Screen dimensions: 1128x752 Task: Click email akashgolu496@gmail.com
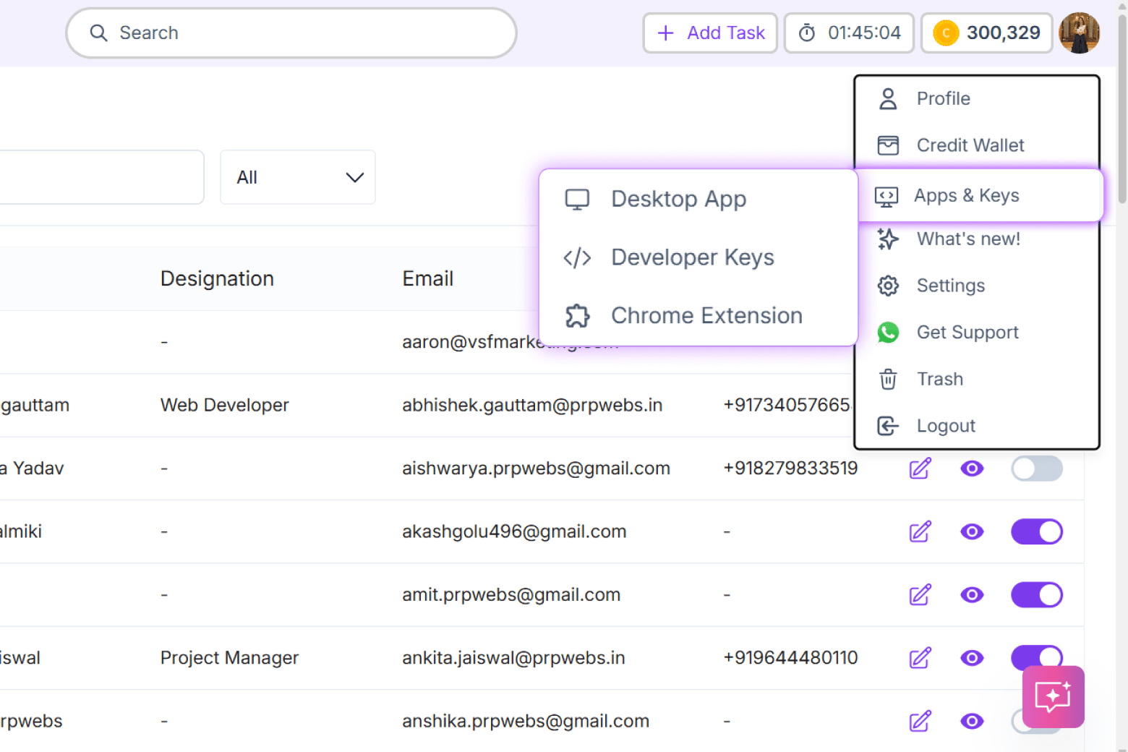point(514,531)
